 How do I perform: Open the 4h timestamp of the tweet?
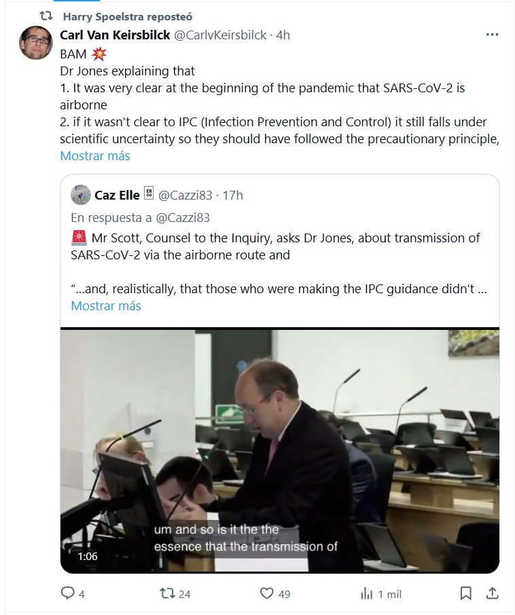point(281,35)
